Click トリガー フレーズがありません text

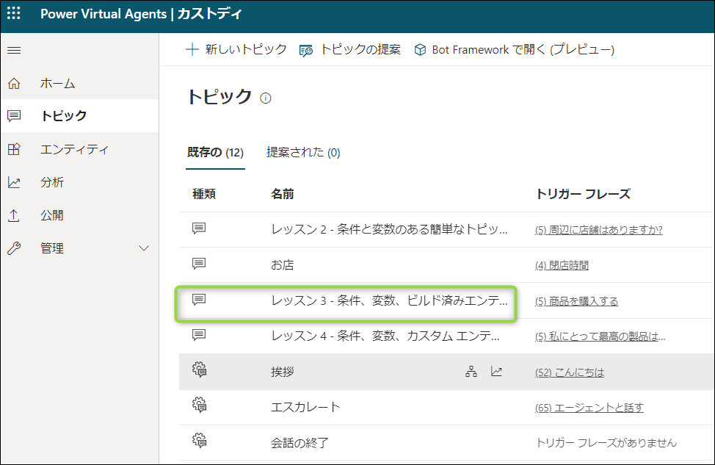pyautogui.click(x=606, y=443)
